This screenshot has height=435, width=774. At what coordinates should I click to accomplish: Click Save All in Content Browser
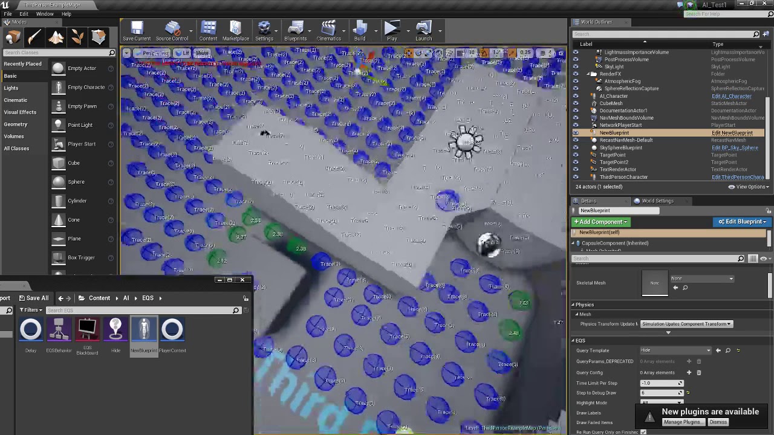point(33,298)
